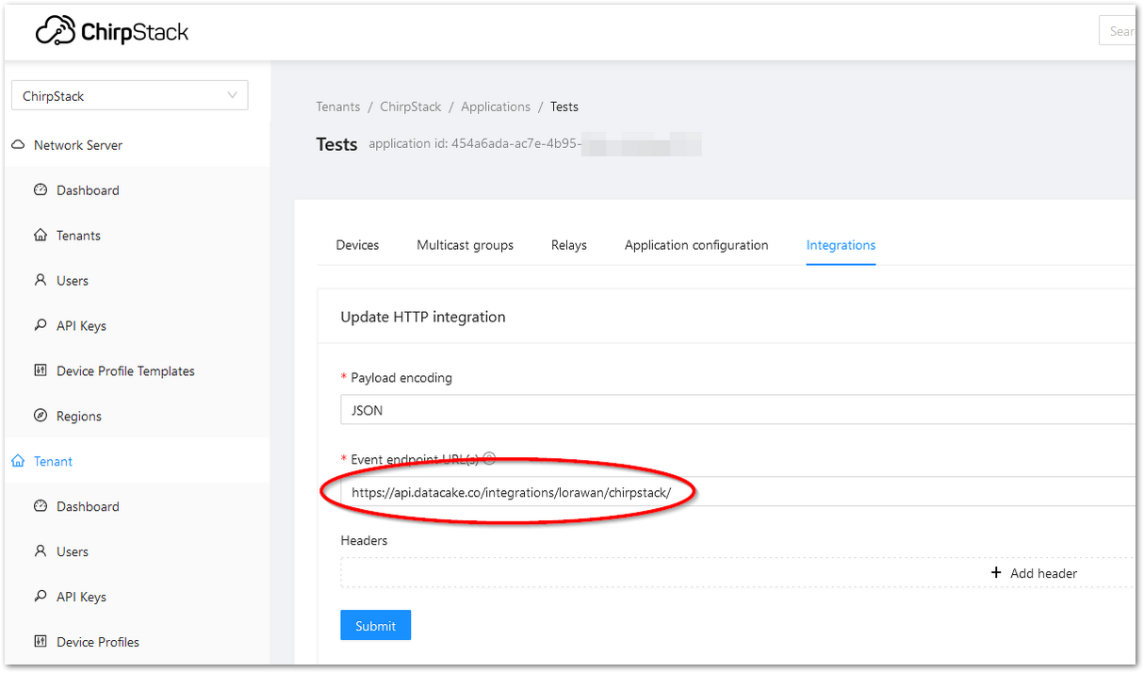Click the Event endpoint URL input field
Screen dimensions: 1144x673
coord(738,492)
